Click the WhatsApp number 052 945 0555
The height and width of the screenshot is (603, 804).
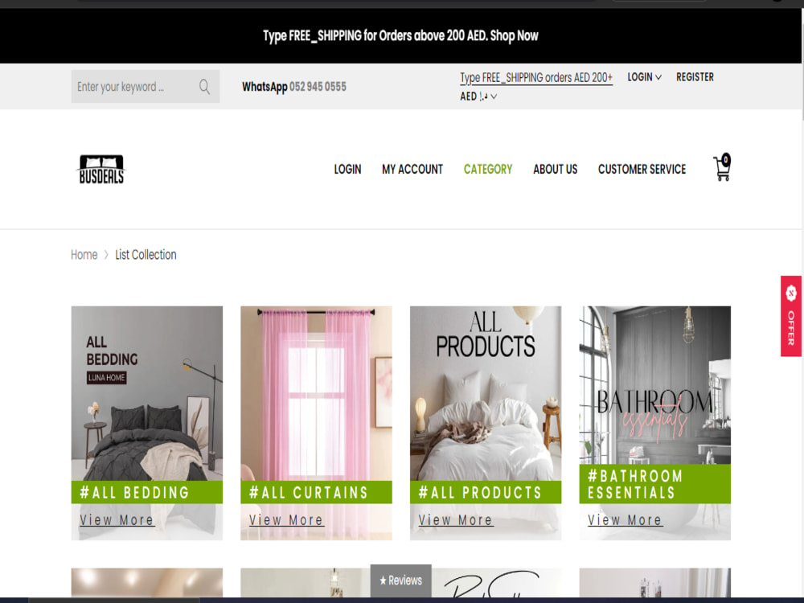tap(318, 87)
